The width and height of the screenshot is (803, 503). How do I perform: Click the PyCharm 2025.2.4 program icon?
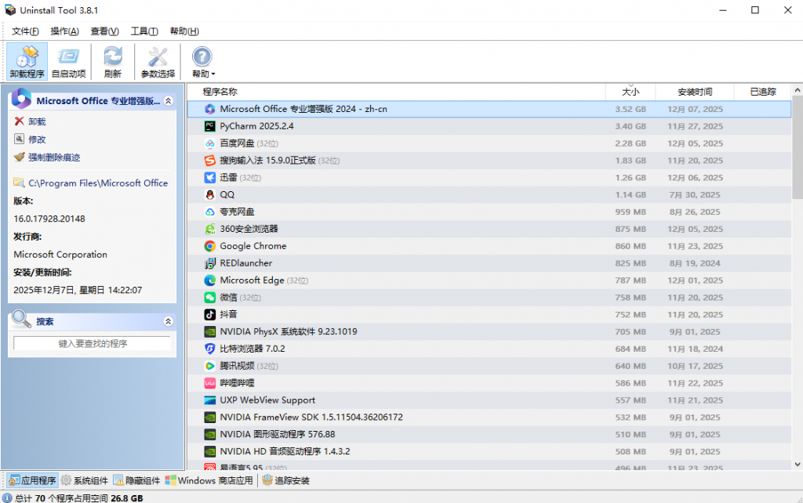coord(210,126)
